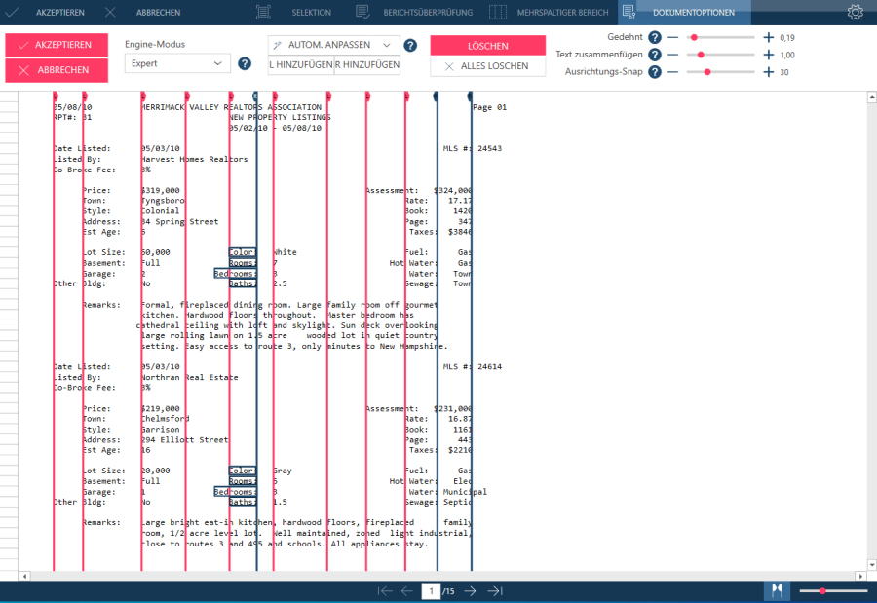Go to last page
Screen dimensions: 877x603
pyautogui.click(x=495, y=591)
